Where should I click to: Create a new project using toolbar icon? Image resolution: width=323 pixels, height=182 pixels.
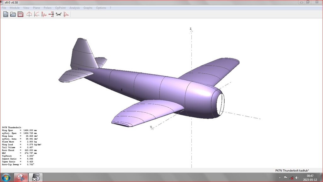6,14
